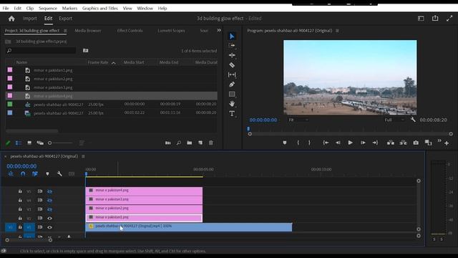
Task: Select the Ripple Edit tool
Action: coord(232,55)
